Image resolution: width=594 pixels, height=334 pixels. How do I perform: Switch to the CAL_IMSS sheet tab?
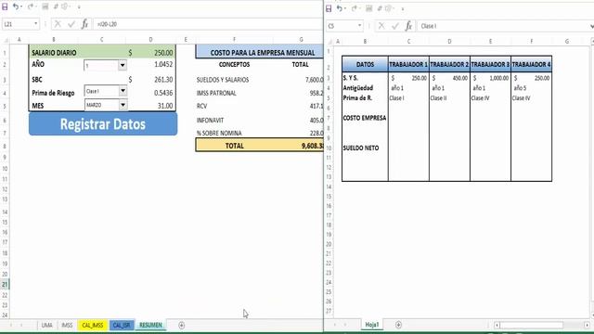pos(93,326)
